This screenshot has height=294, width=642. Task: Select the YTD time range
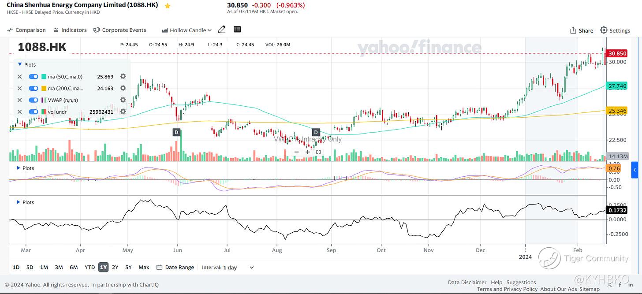point(90,267)
